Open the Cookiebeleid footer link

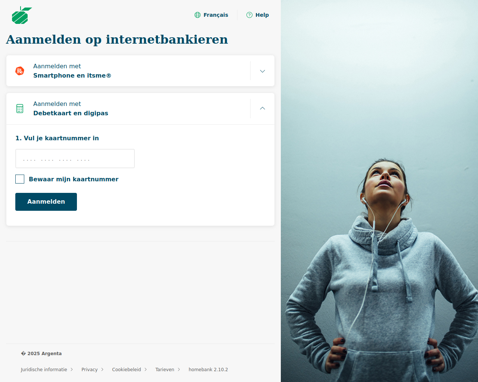pyautogui.click(x=127, y=370)
